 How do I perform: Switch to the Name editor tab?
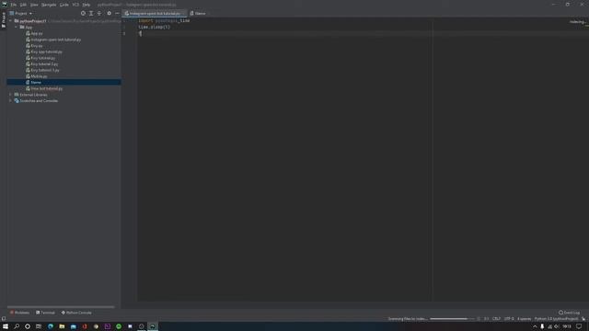(198, 13)
